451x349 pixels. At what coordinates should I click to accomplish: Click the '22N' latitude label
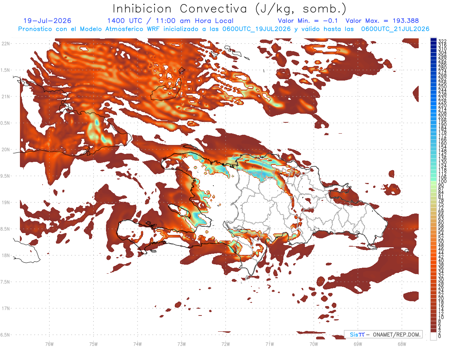point(5,43)
